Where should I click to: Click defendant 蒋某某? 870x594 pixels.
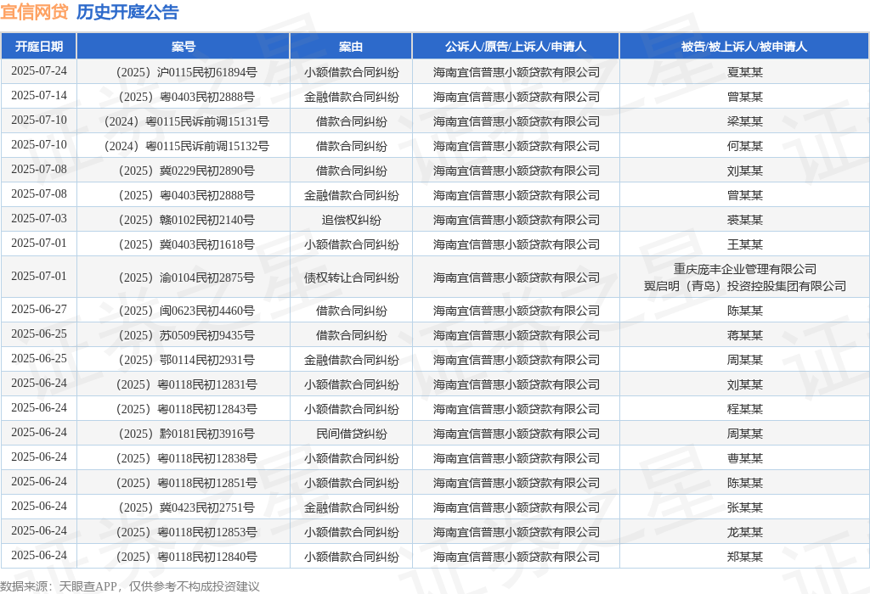click(744, 335)
